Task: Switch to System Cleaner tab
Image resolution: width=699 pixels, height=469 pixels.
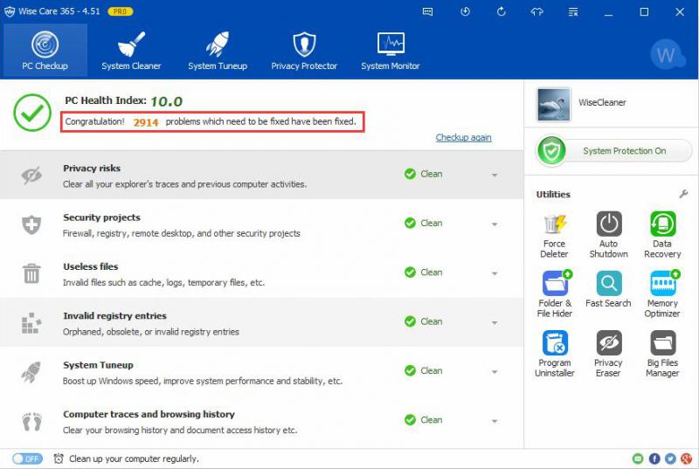Action: pos(131,51)
